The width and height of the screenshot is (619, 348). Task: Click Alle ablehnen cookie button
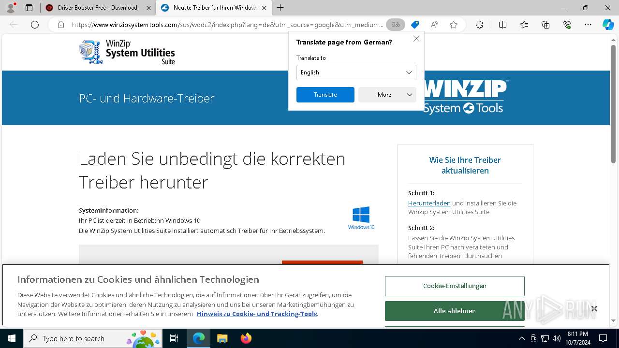(455, 311)
